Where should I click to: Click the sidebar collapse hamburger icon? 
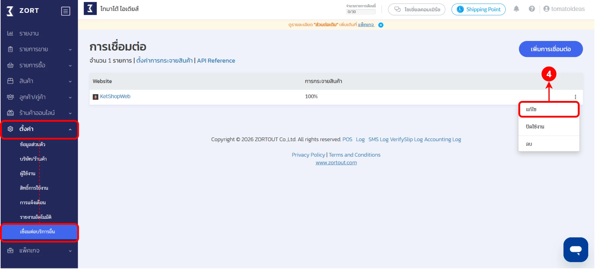65,11
